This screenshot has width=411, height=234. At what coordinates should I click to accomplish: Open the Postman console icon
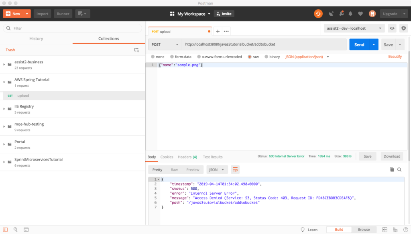click(26, 230)
